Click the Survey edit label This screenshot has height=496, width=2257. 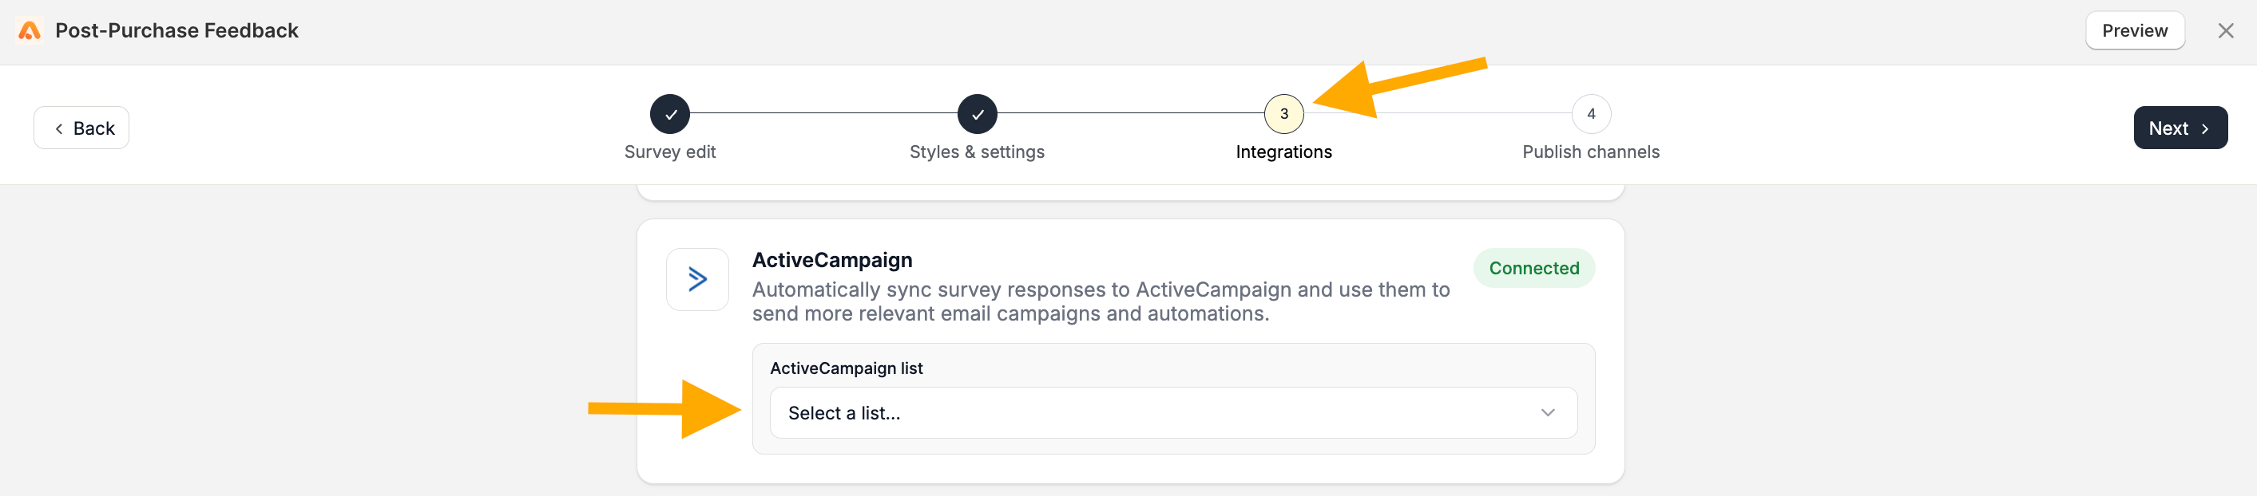pos(670,152)
